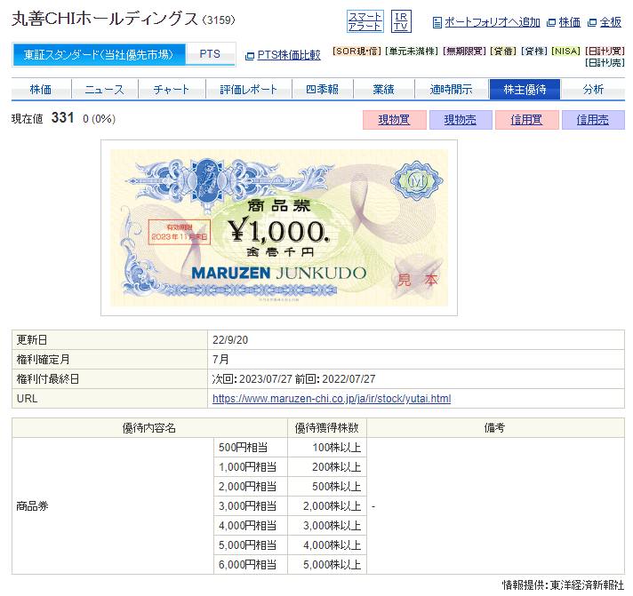Click the 4,000円相当 cell
This screenshot has width=633, height=596.
(x=251, y=526)
